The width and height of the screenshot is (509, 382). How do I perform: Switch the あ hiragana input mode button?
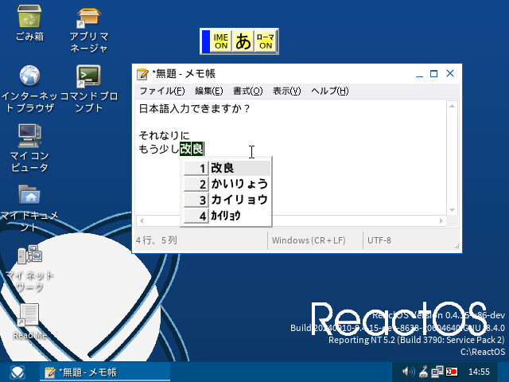point(243,41)
